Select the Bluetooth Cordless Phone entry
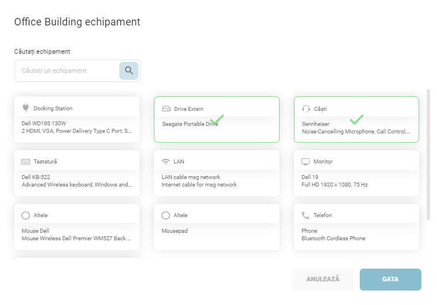Image resolution: width=437 pixels, height=305 pixels. tap(356, 235)
